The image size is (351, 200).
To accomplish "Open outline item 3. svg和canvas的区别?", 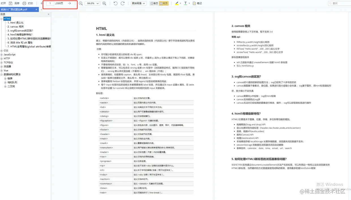I will point(20,31).
